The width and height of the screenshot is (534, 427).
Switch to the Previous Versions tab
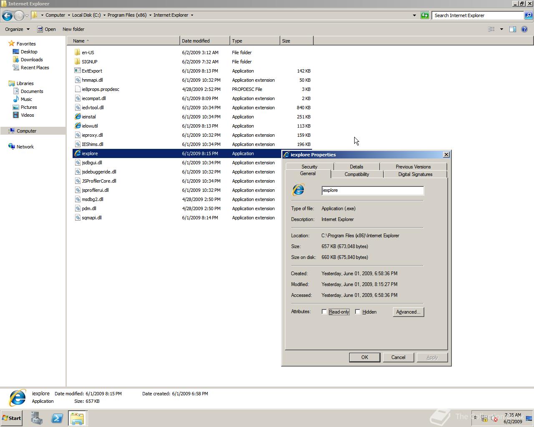coord(413,166)
